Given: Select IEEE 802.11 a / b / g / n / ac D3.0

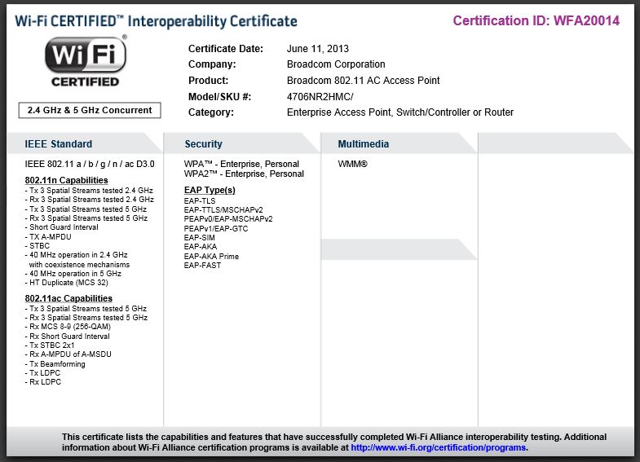Looking at the screenshot, I should [x=90, y=164].
